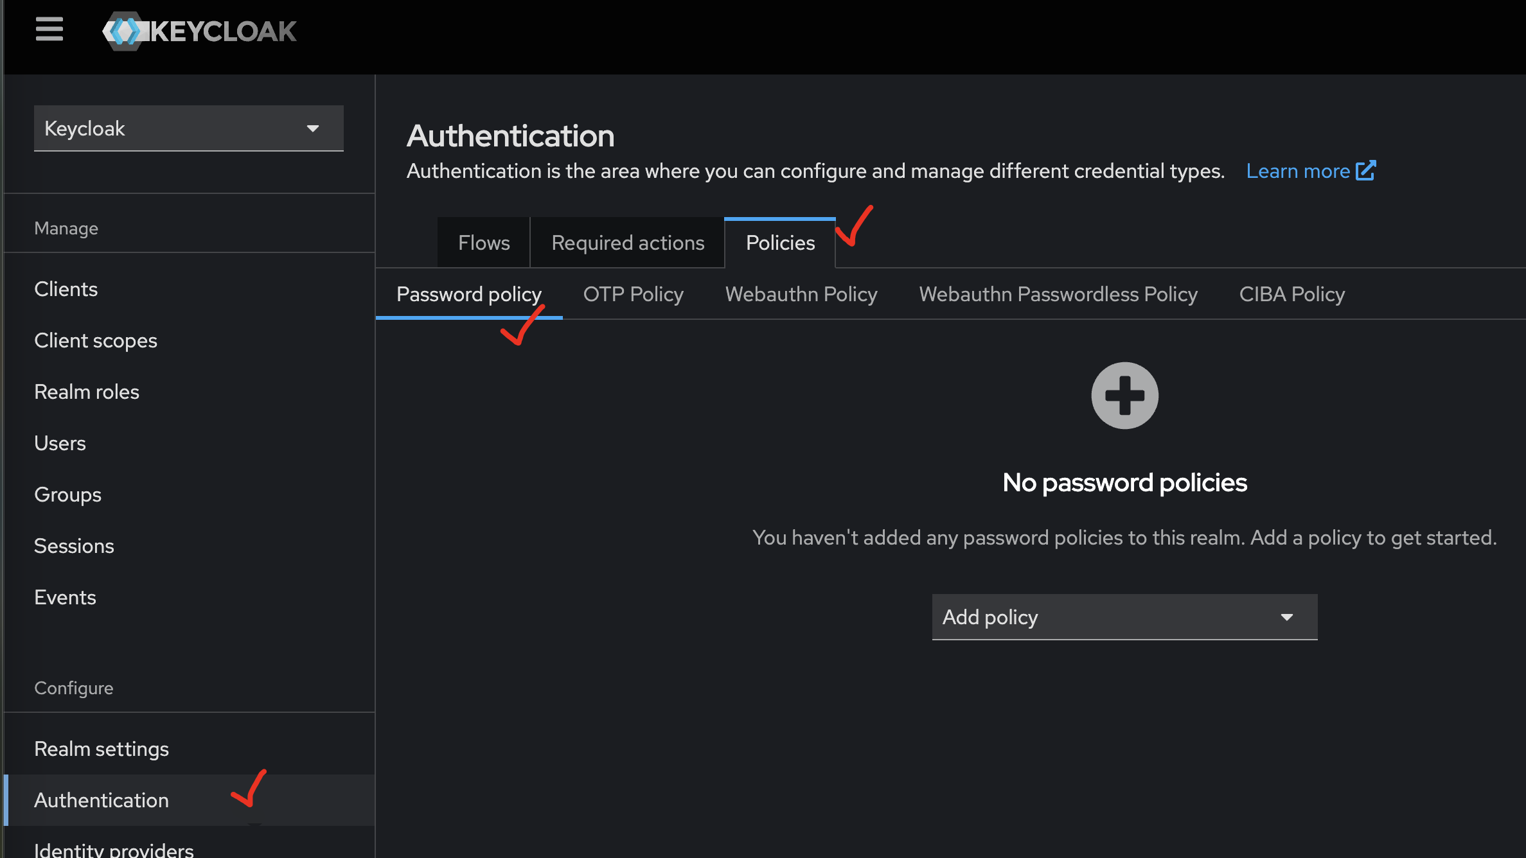Open the Keycloak realm selector dropdown
Image resolution: width=1526 pixels, height=858 pixels.
pyautogui.click(x=188, y=128)
